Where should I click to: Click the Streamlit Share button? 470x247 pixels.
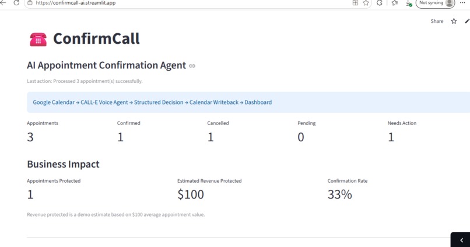pos(437,21)
